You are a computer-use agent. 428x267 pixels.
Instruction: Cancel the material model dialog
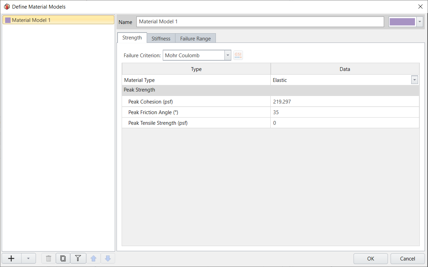pos(407,258)
